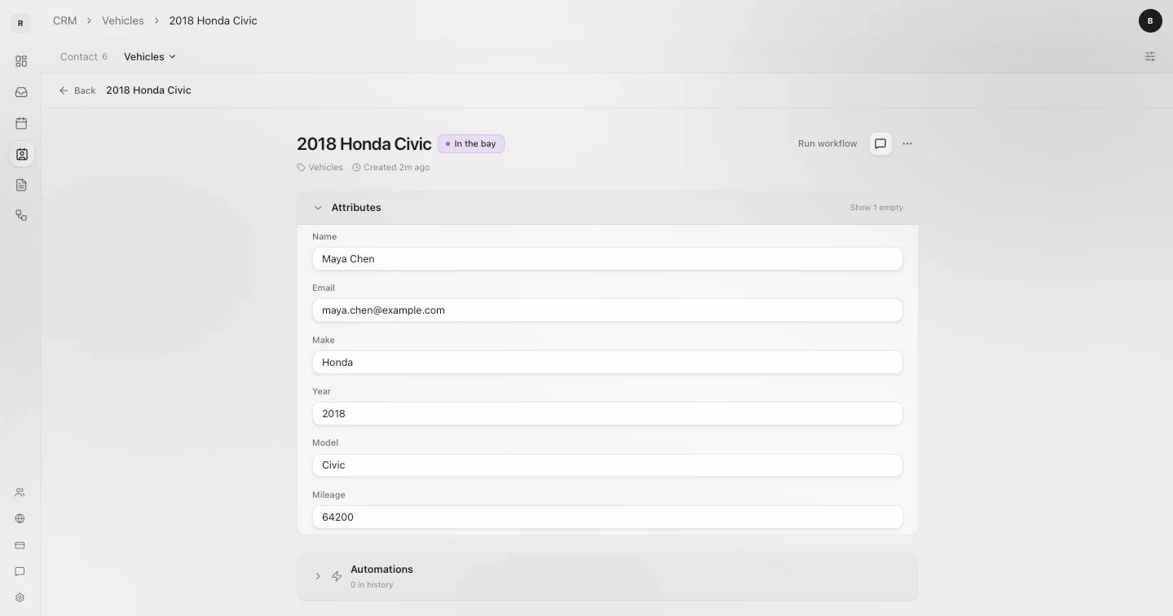1173x616 pixels.
Task: Open the view settings sliders icon
Action: [1150, 56]
